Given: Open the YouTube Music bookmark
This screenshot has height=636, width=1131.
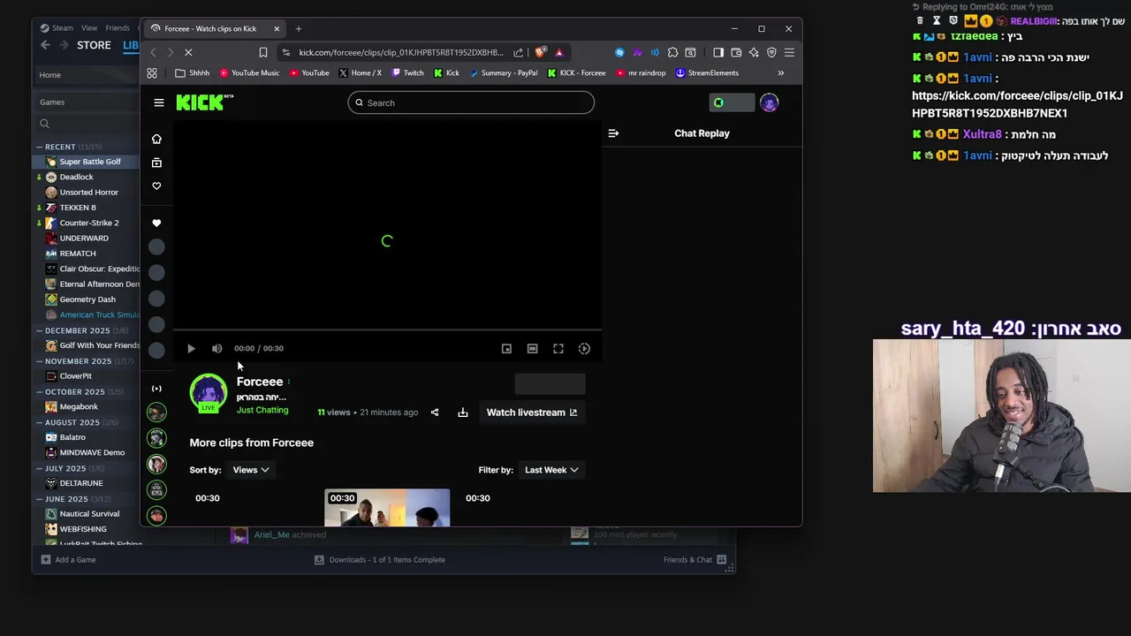Looking at the screenshot, I should click(249, 73).
